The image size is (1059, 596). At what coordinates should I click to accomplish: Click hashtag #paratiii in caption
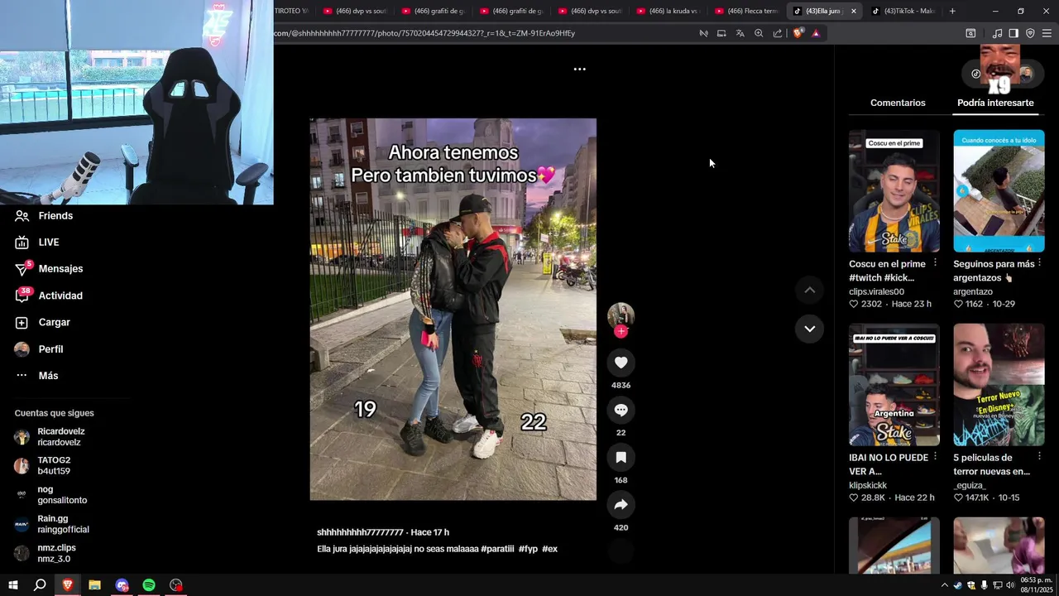point(497,549)
